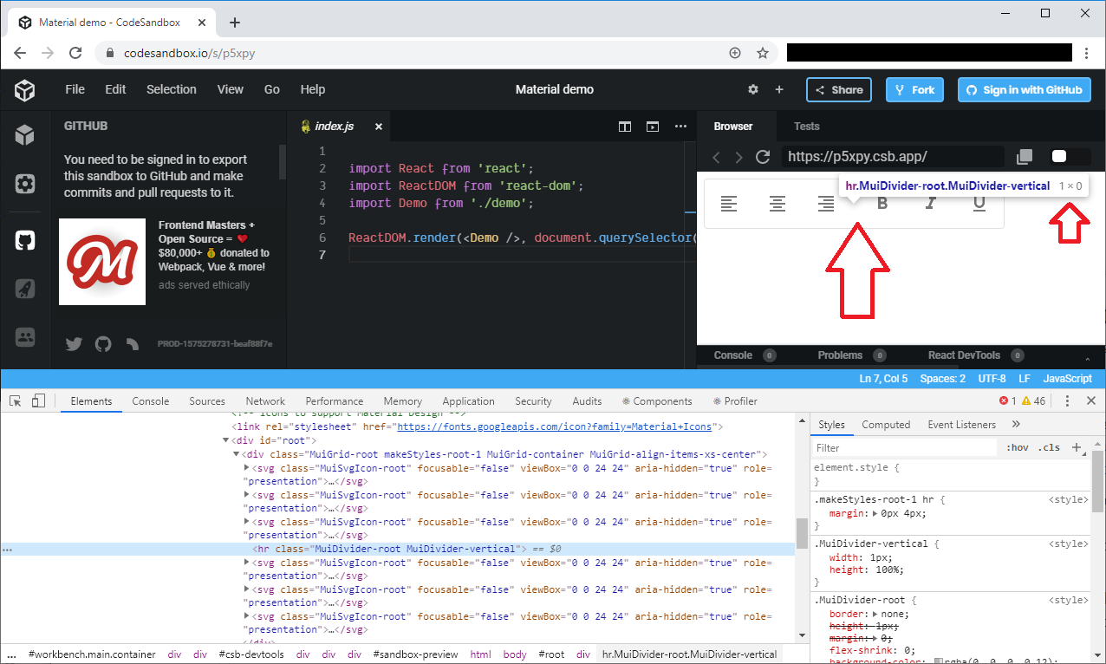Click the preview window icon in editor
The height and width of the screenshot is (664, 1106).
[x=653, y=127]
